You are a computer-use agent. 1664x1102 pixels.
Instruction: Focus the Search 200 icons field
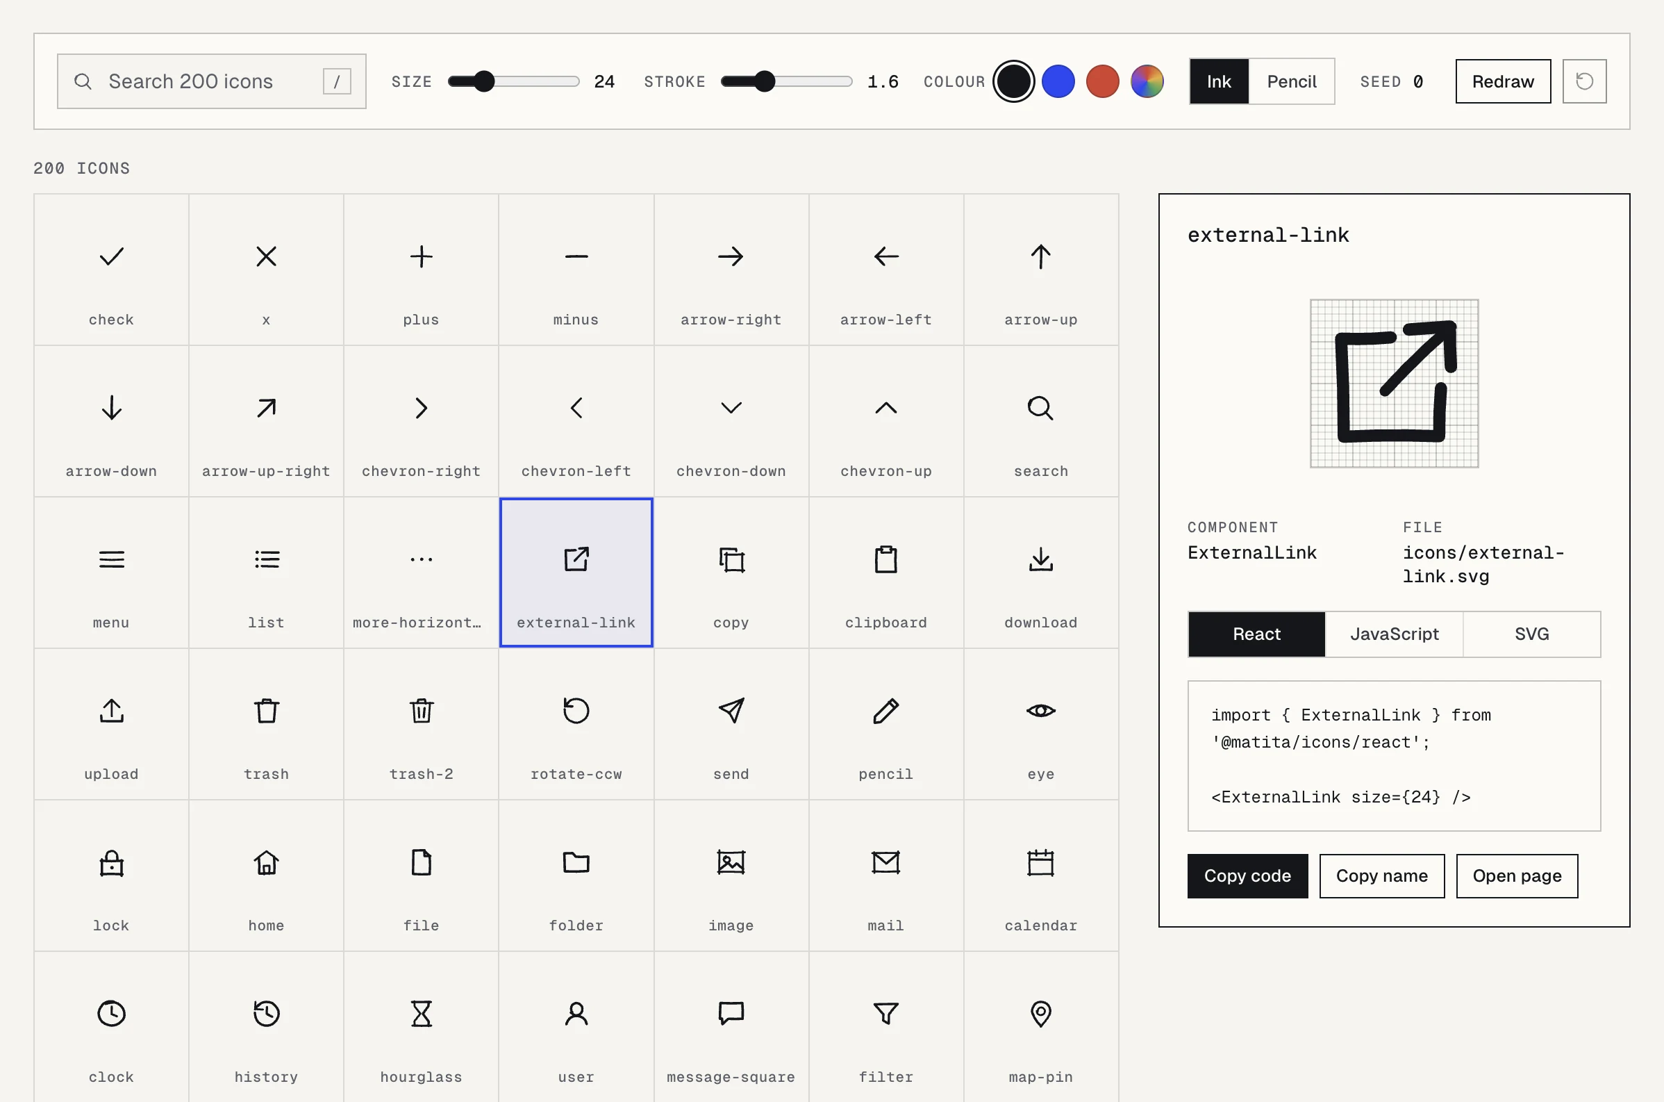point(211,81)
